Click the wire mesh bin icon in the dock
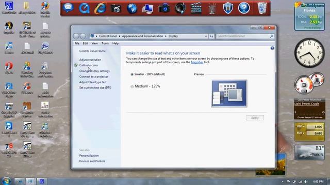The height and width of the screenshot is (185, 330). click(212, 9)
